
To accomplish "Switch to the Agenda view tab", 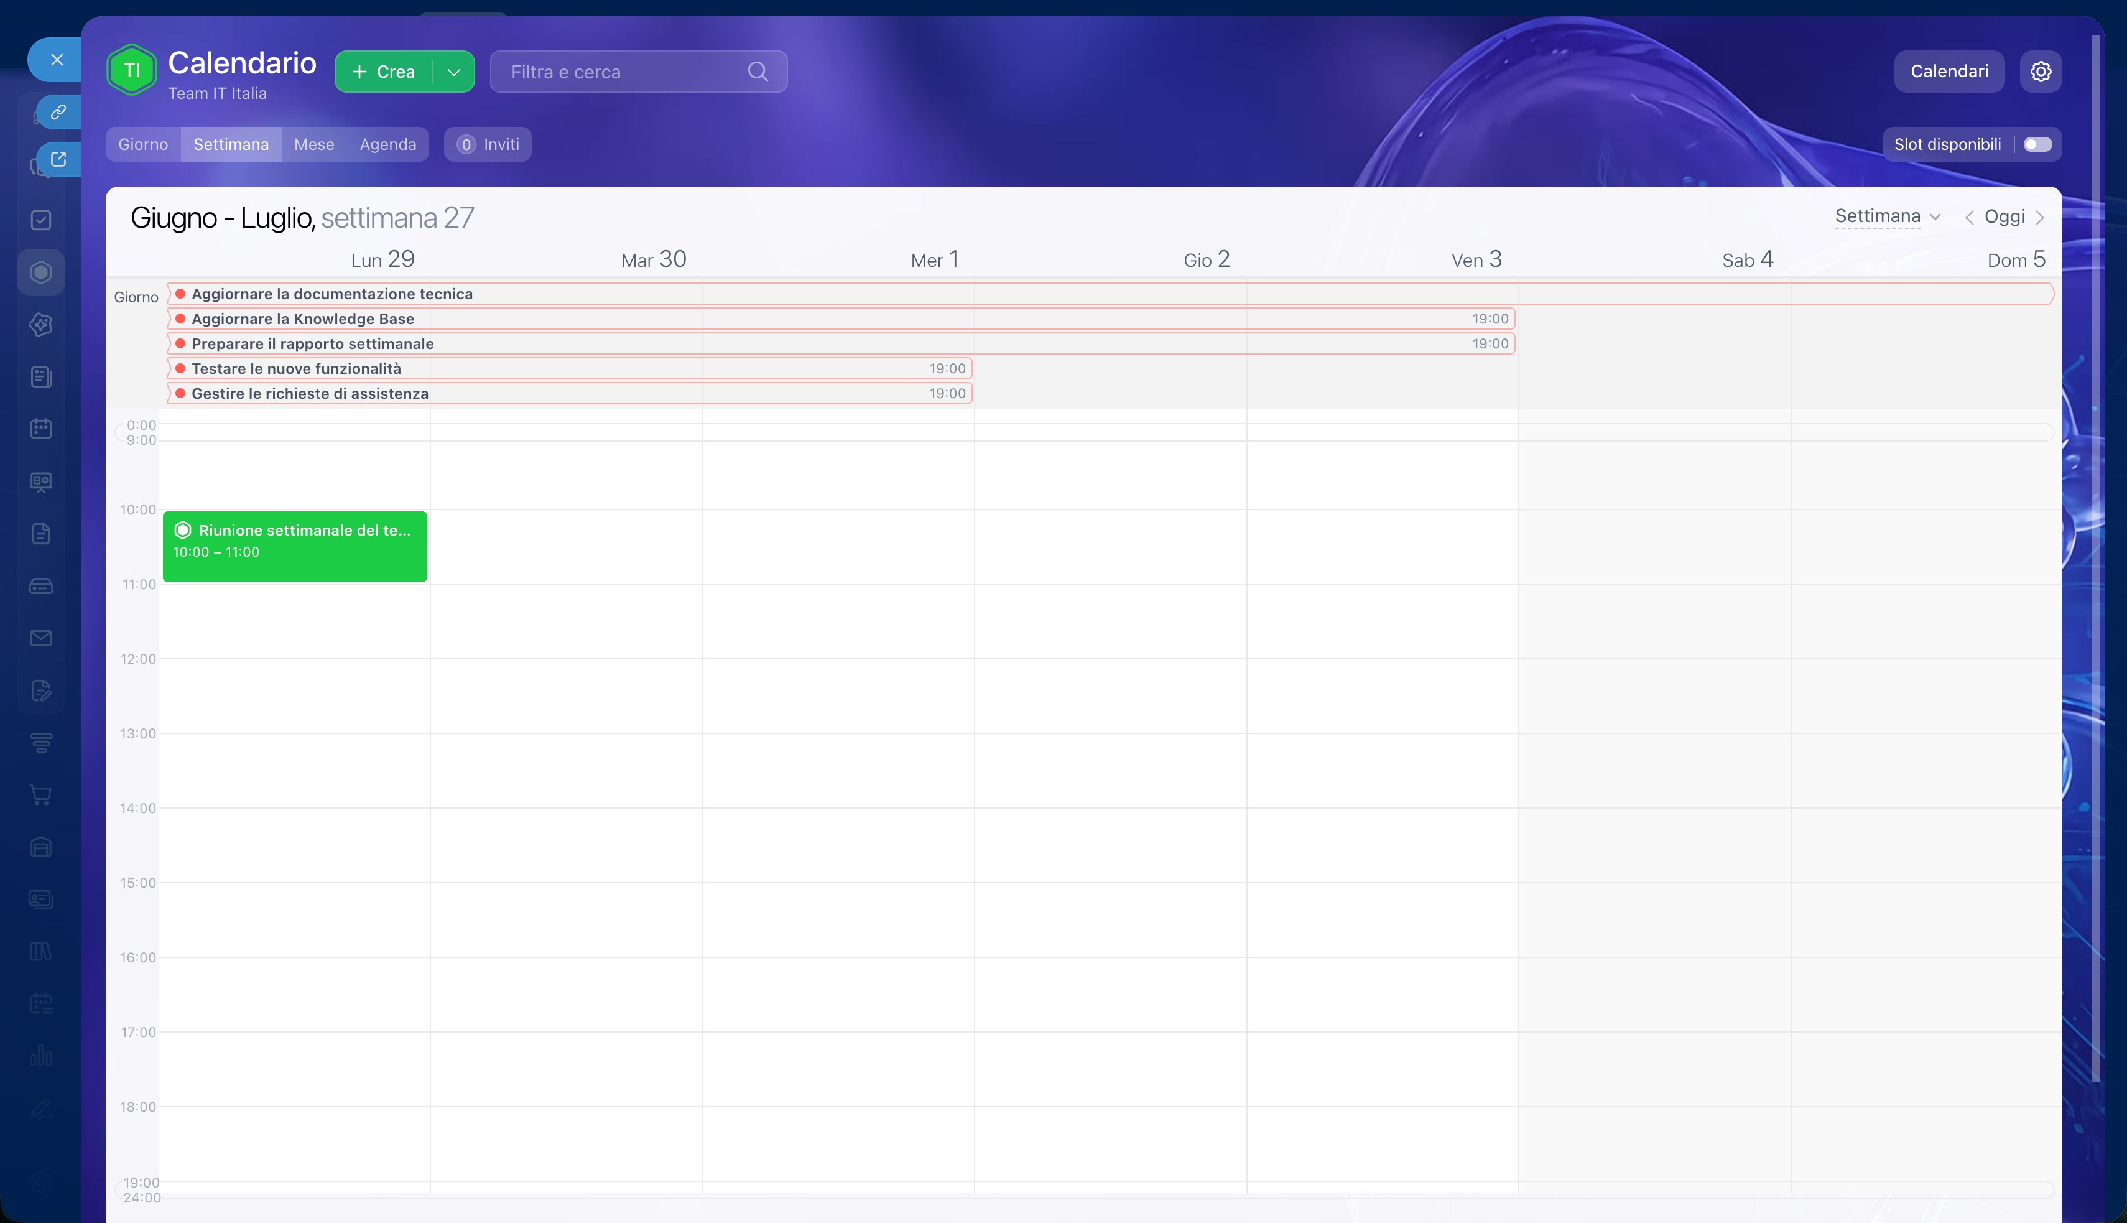I will (x=388, y=144).
